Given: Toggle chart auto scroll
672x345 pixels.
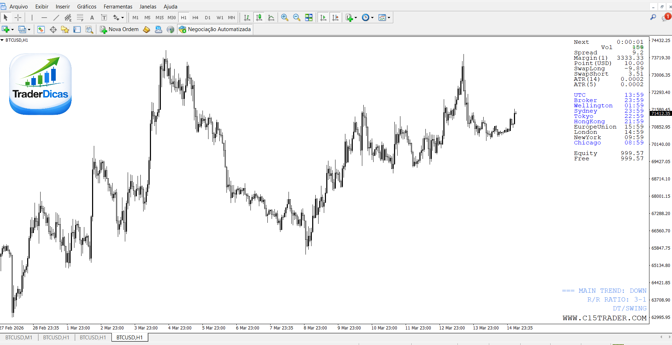Looking at the screenshot, I should tap(323, 18).
